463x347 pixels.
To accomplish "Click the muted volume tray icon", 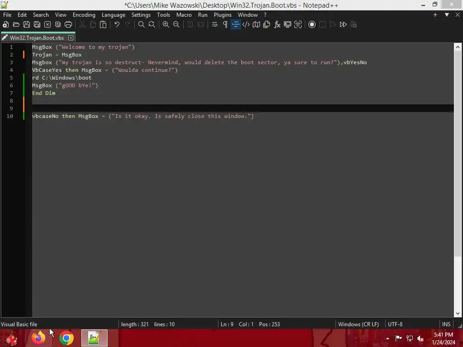I will (420, 338).
